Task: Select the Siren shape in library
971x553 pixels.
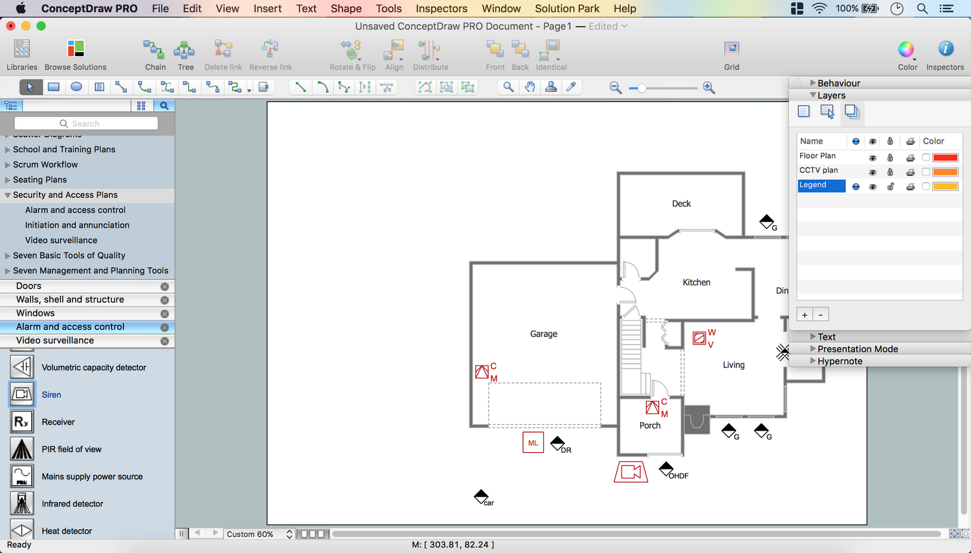Action: tap(22, 395)
